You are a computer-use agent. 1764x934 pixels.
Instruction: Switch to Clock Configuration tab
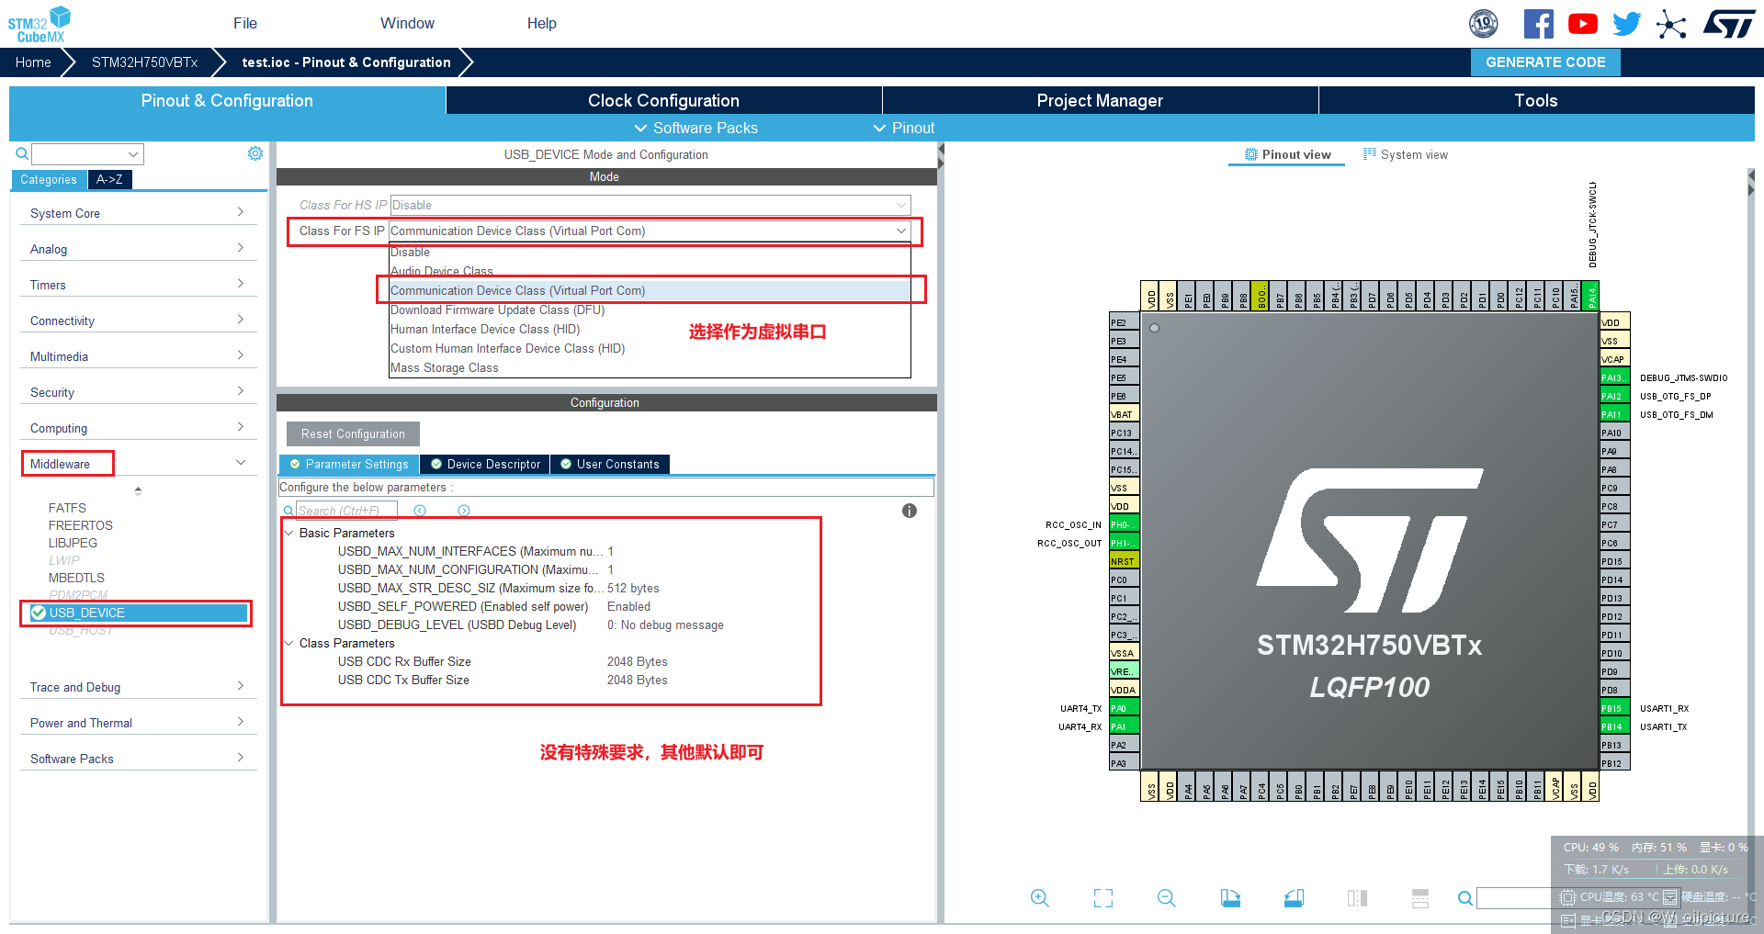coord(663,100)
